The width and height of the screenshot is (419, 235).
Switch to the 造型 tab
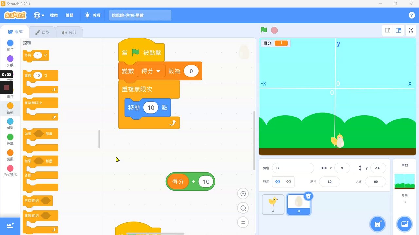pyautogui.click(x=42, y=32)
